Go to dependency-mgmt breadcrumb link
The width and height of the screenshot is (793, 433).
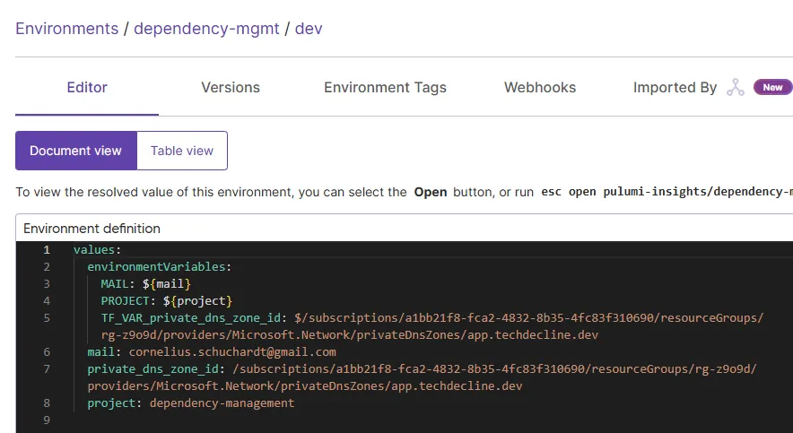coord(206,29)
